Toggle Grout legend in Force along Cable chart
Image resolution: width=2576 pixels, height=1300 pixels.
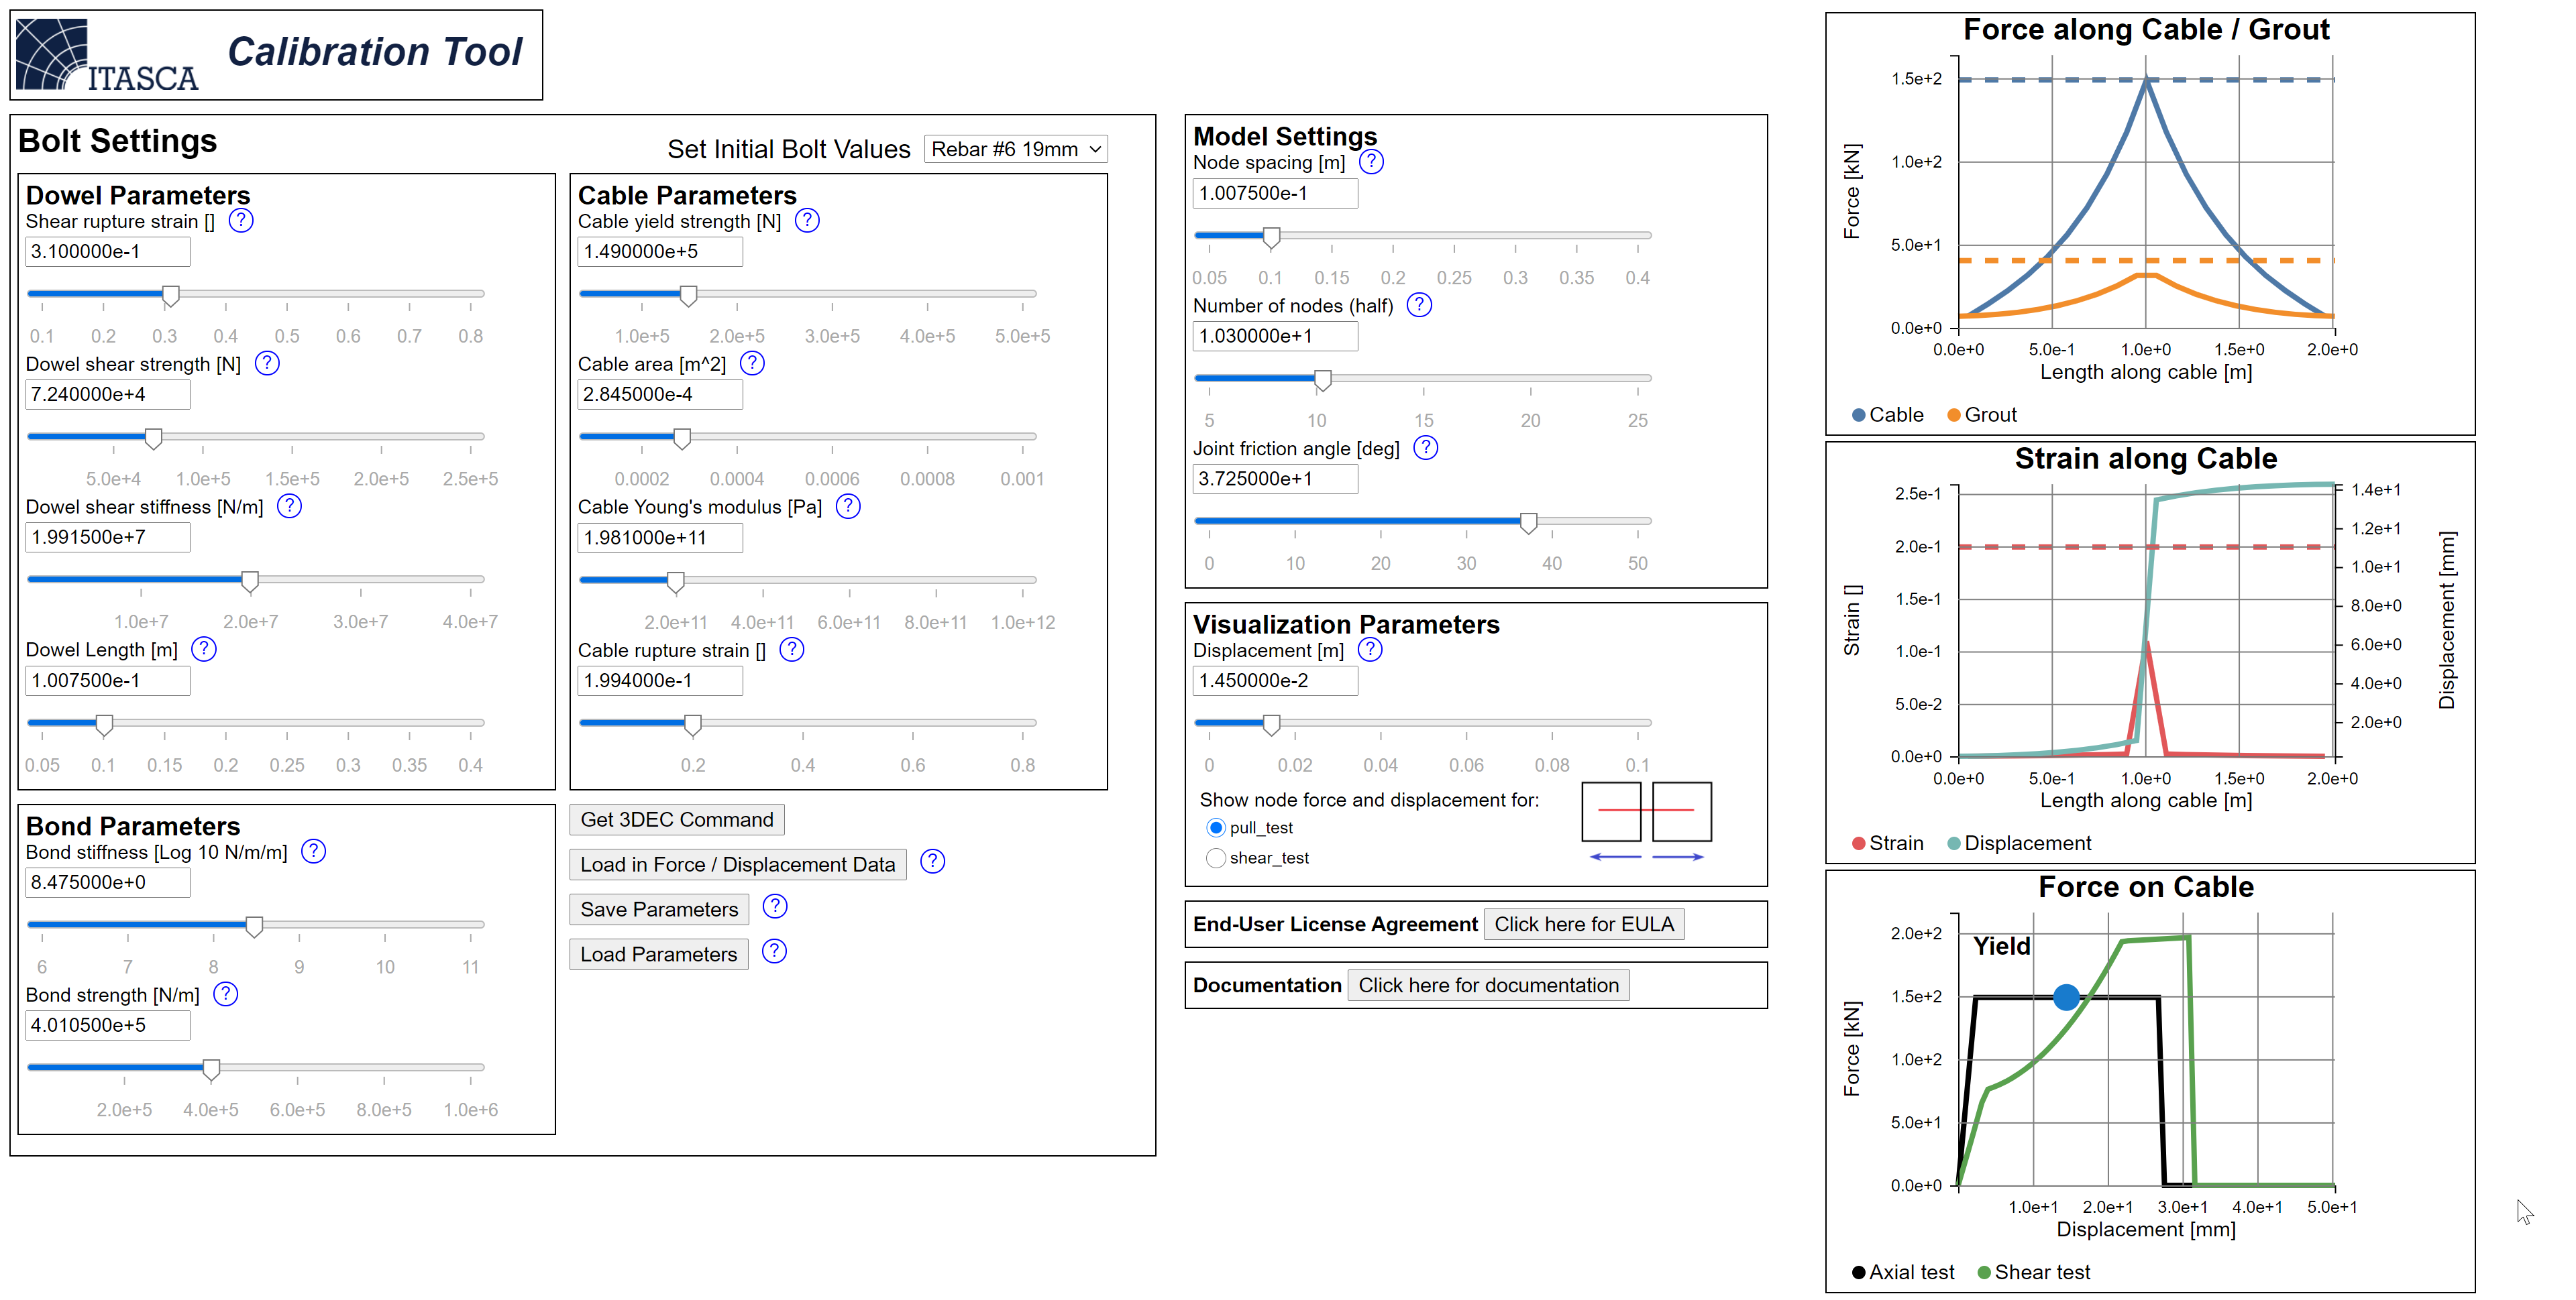point(1981,415)
